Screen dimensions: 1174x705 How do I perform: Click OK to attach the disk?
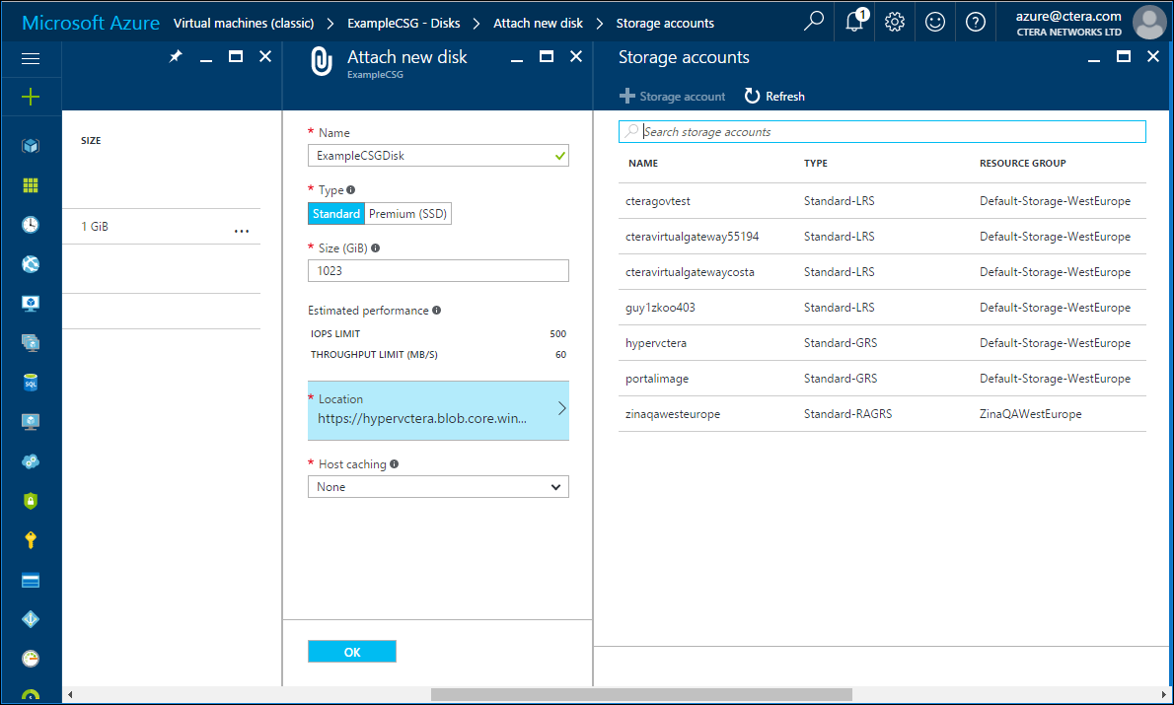[352, 651]
